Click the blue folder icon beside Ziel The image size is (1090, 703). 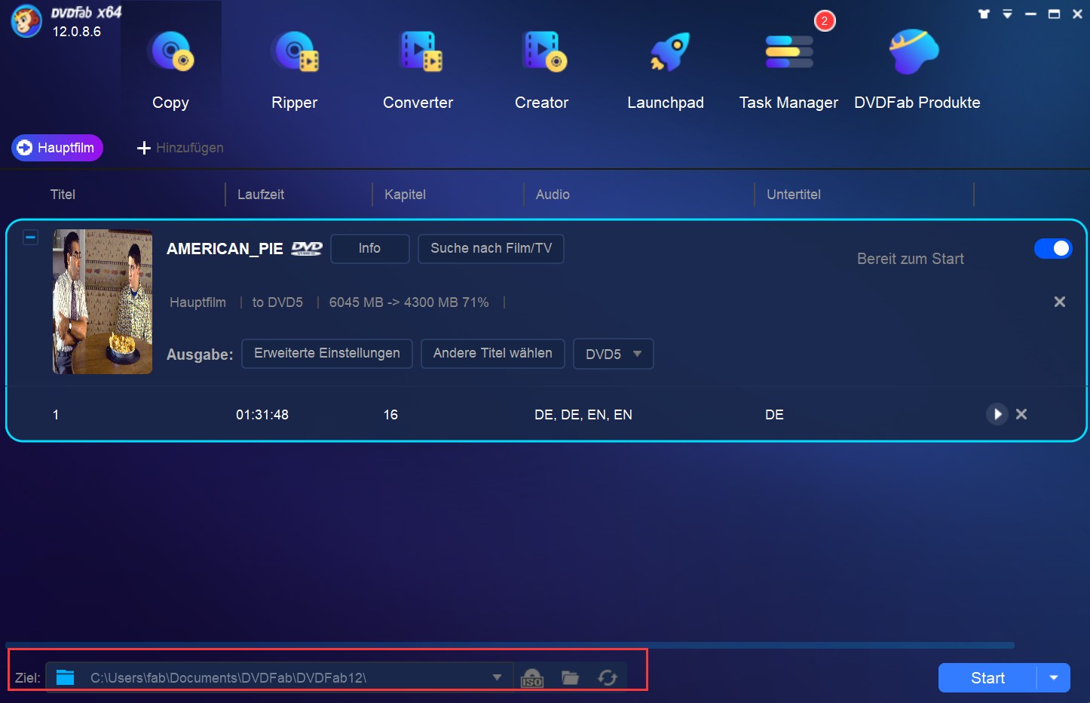tap(66, 677)
